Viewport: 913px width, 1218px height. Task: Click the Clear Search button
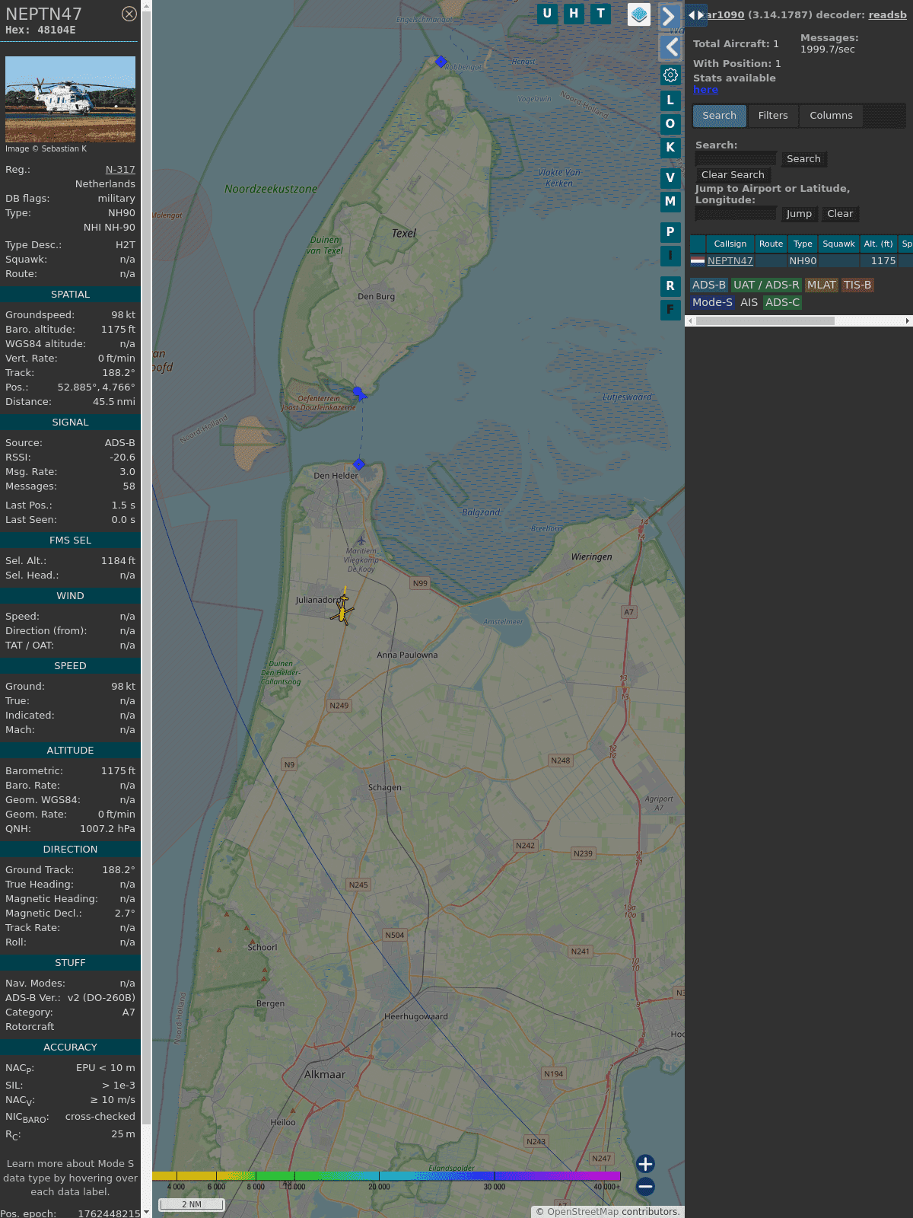733,175
